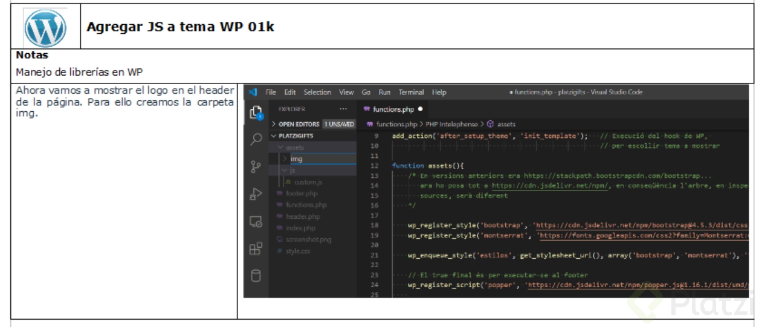Open the database cylinder icon in activity bar

coord(256,276)
